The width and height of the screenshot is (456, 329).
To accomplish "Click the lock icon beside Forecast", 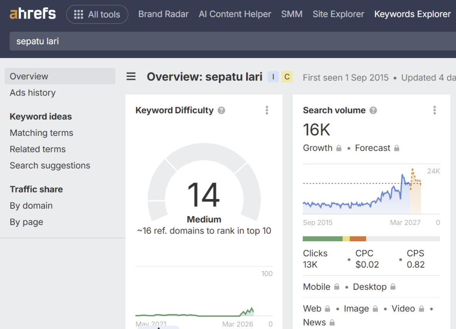I will click(x=397, y=148).
